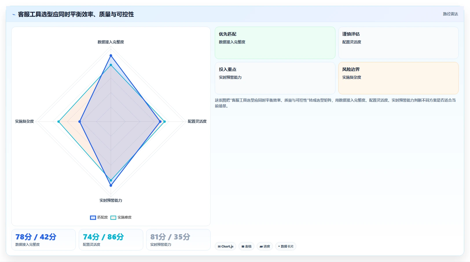Viewport: 470px width, 262px height.
Task: Click the 数据卡片 tag chip
Action: click(286, 246)
